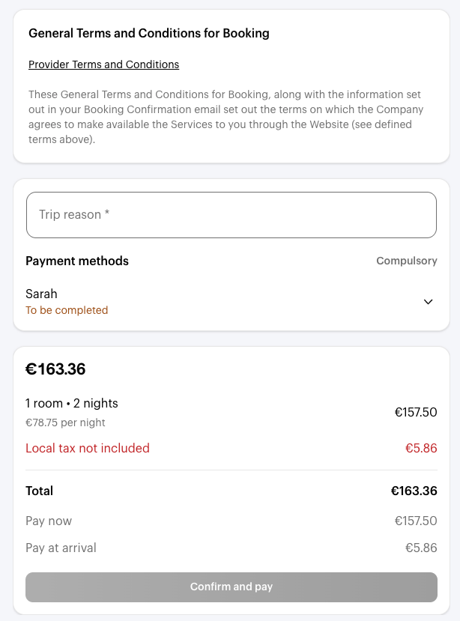The height and width of the screenshot is (621, 460).
Task: Click the €78.75 per night text
Action: 65,422
